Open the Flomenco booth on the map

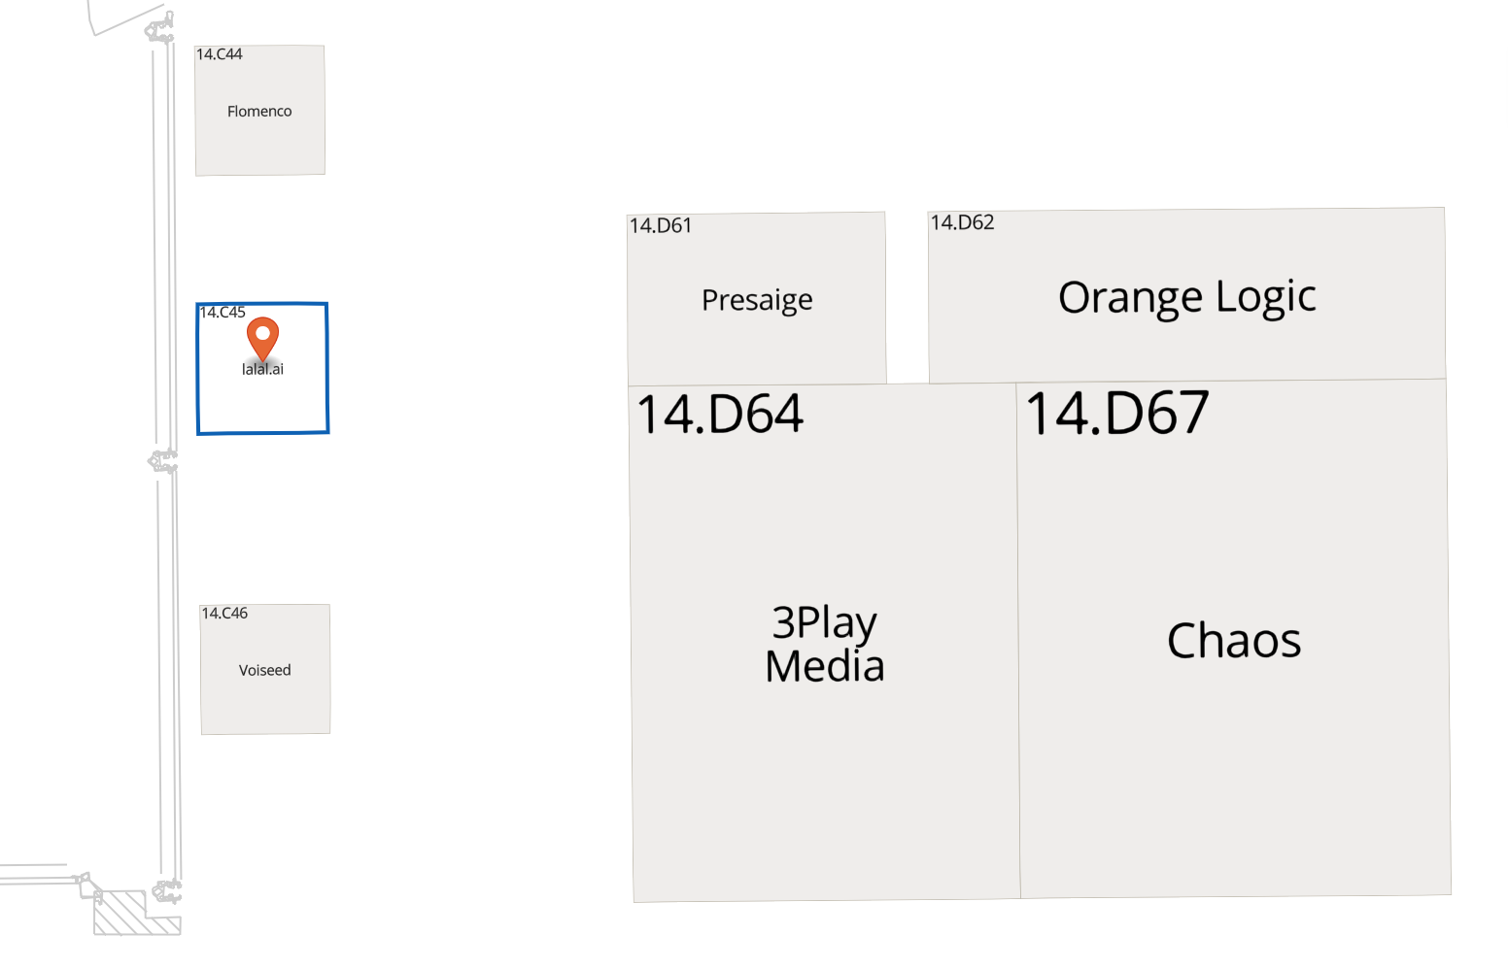pyautogui.click(x=259, y=110)
